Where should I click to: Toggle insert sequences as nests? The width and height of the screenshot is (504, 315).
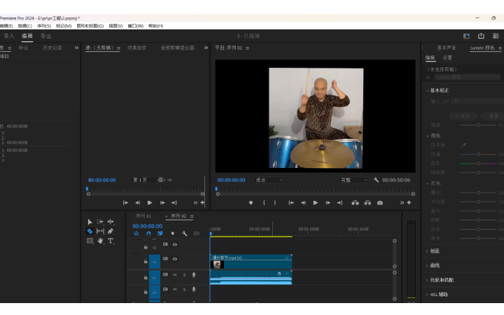136,234
